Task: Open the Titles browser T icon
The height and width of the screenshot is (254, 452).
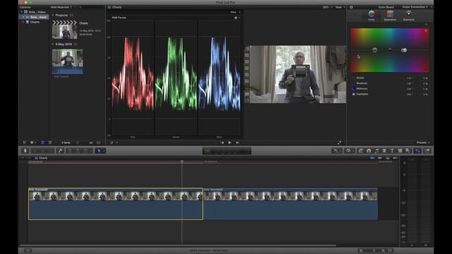Action: pos(392,150)
